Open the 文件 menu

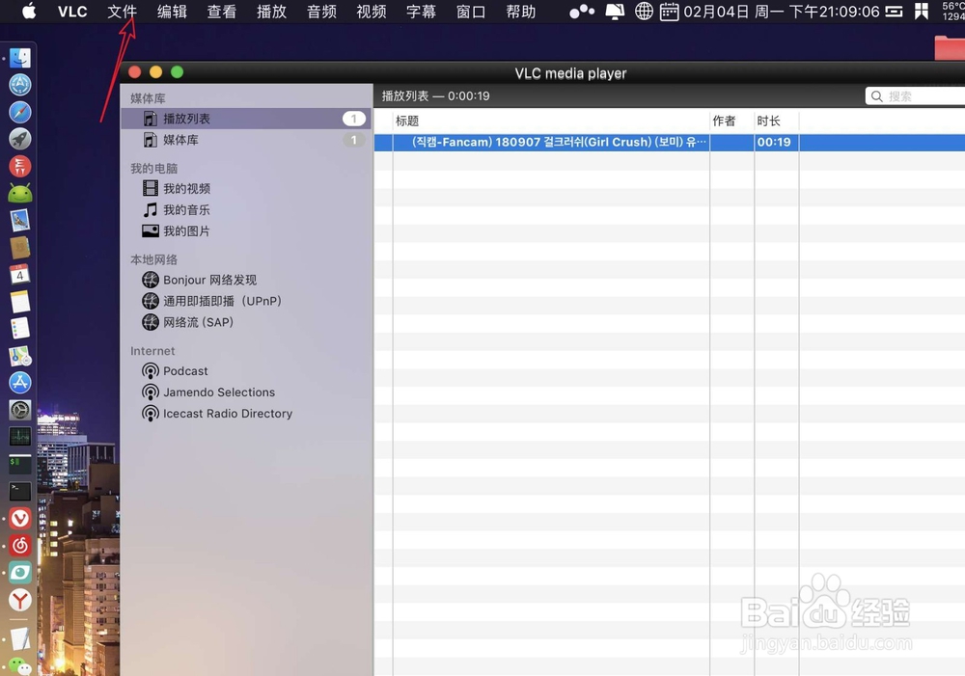pyautogui.click(x=122, y=12)
